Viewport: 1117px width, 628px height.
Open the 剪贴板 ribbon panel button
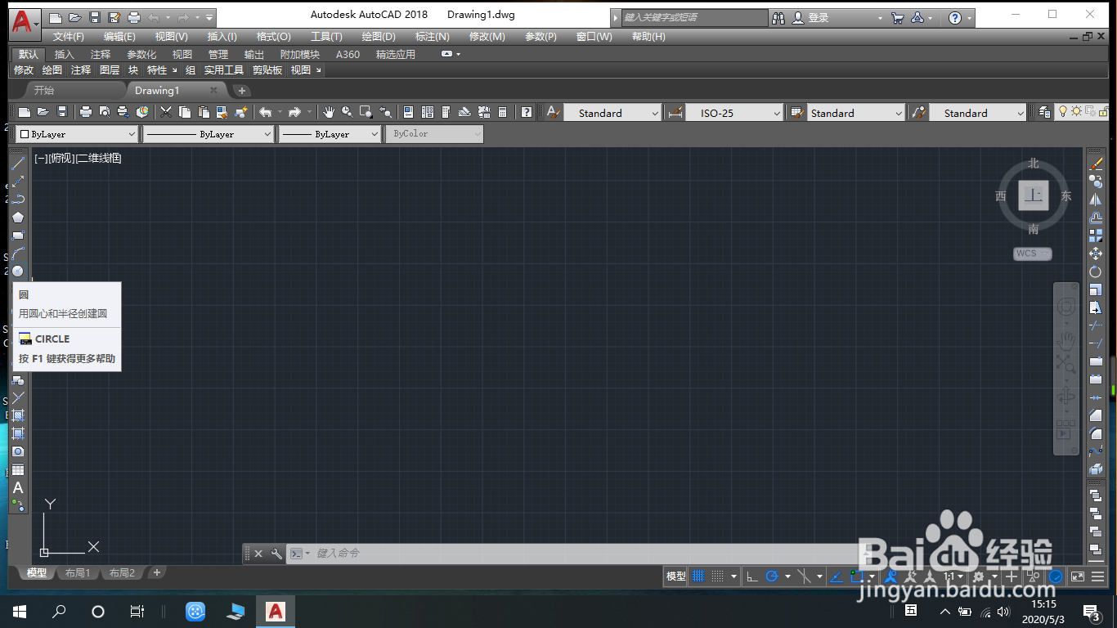(267, 70)
